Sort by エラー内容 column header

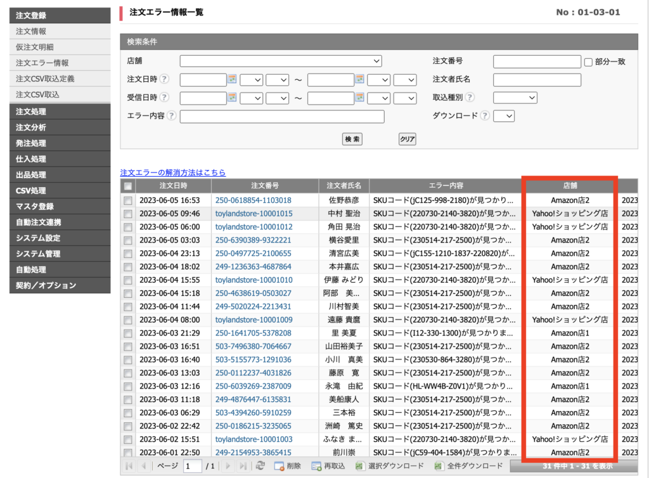[446, 186]
